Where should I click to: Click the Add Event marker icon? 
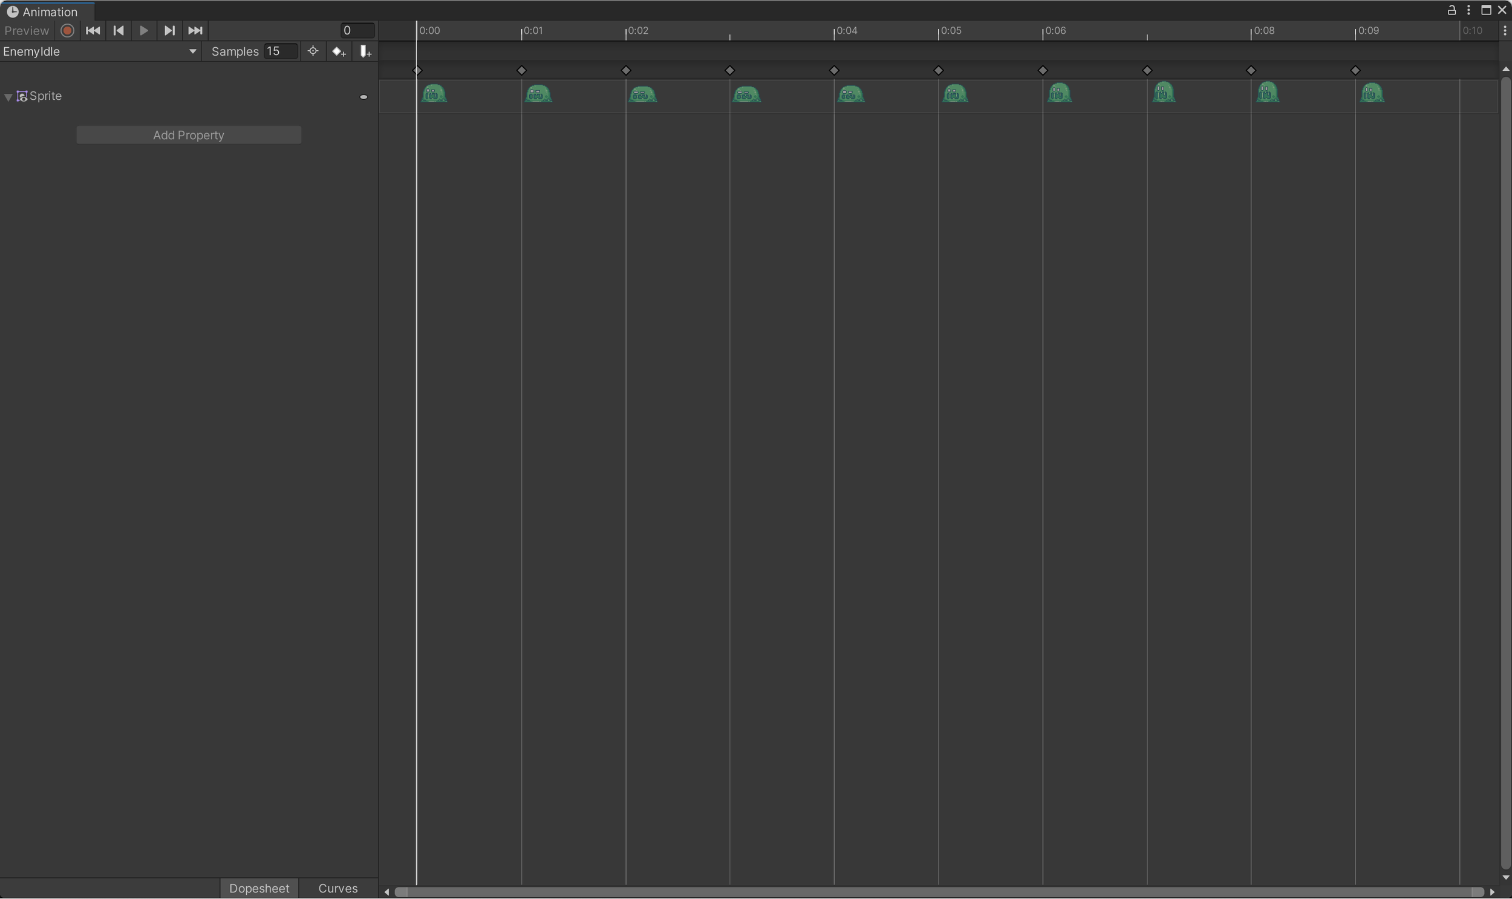365,51
